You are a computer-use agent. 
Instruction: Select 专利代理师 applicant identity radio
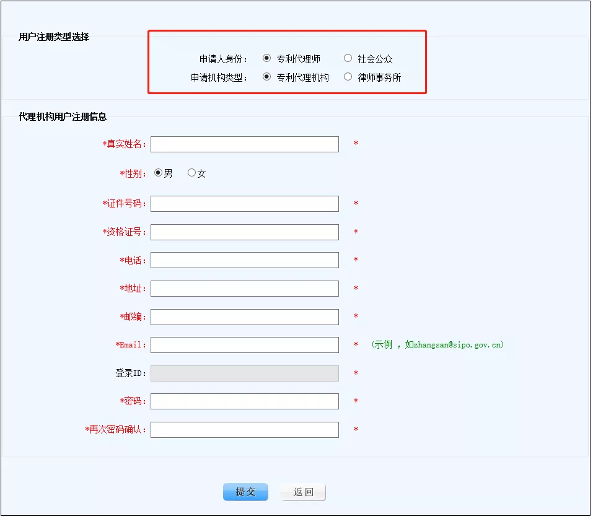(266, 58)
